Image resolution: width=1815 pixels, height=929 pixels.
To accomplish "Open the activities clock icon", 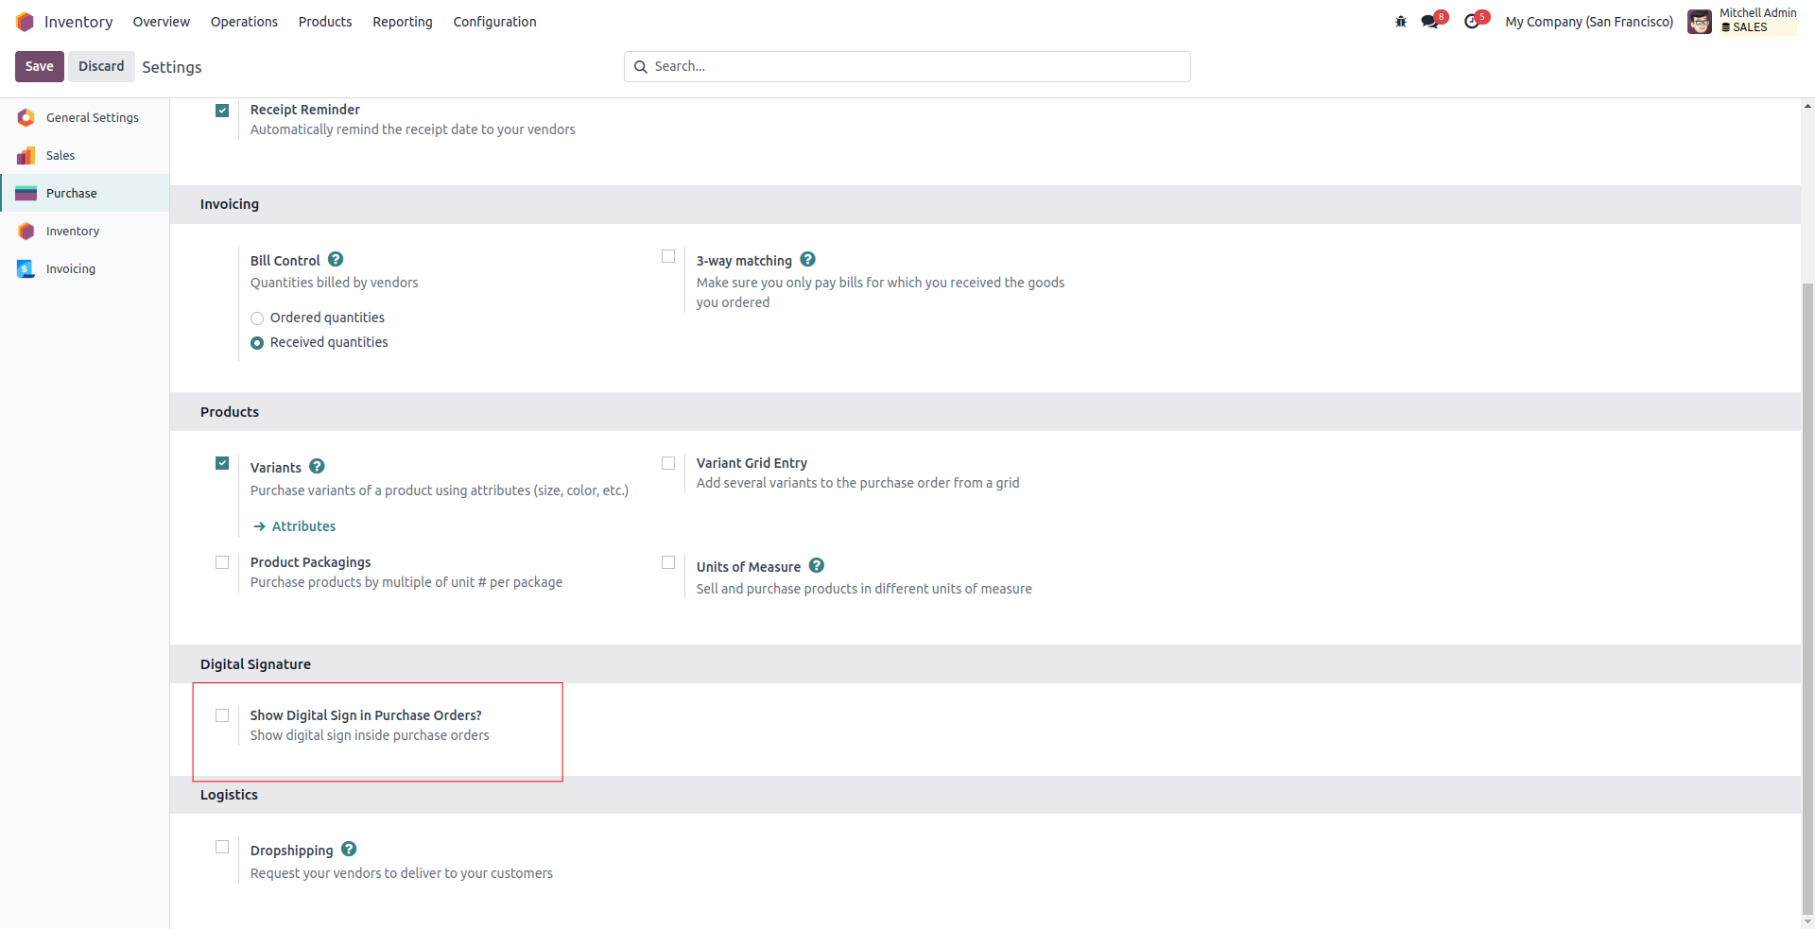I will 1472,22.
